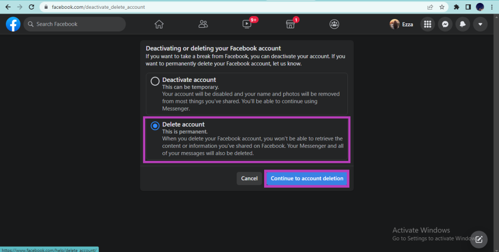Viewport: 499px width, 252px height.
Task: Open the Messenger icon
Action: point(445,24)
